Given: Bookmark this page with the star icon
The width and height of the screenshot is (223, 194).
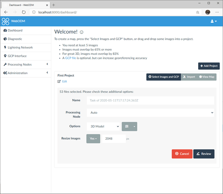Looking at the screenshot, I should [198, 12].
